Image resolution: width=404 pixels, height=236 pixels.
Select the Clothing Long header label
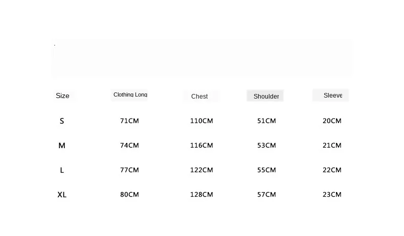130,95
